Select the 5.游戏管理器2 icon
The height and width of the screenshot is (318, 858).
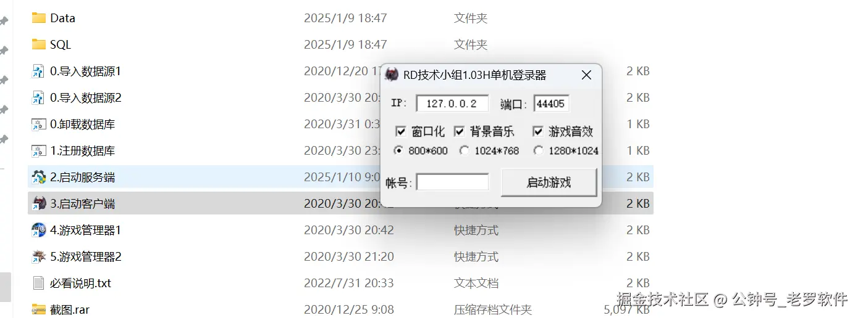click(39, 256)
